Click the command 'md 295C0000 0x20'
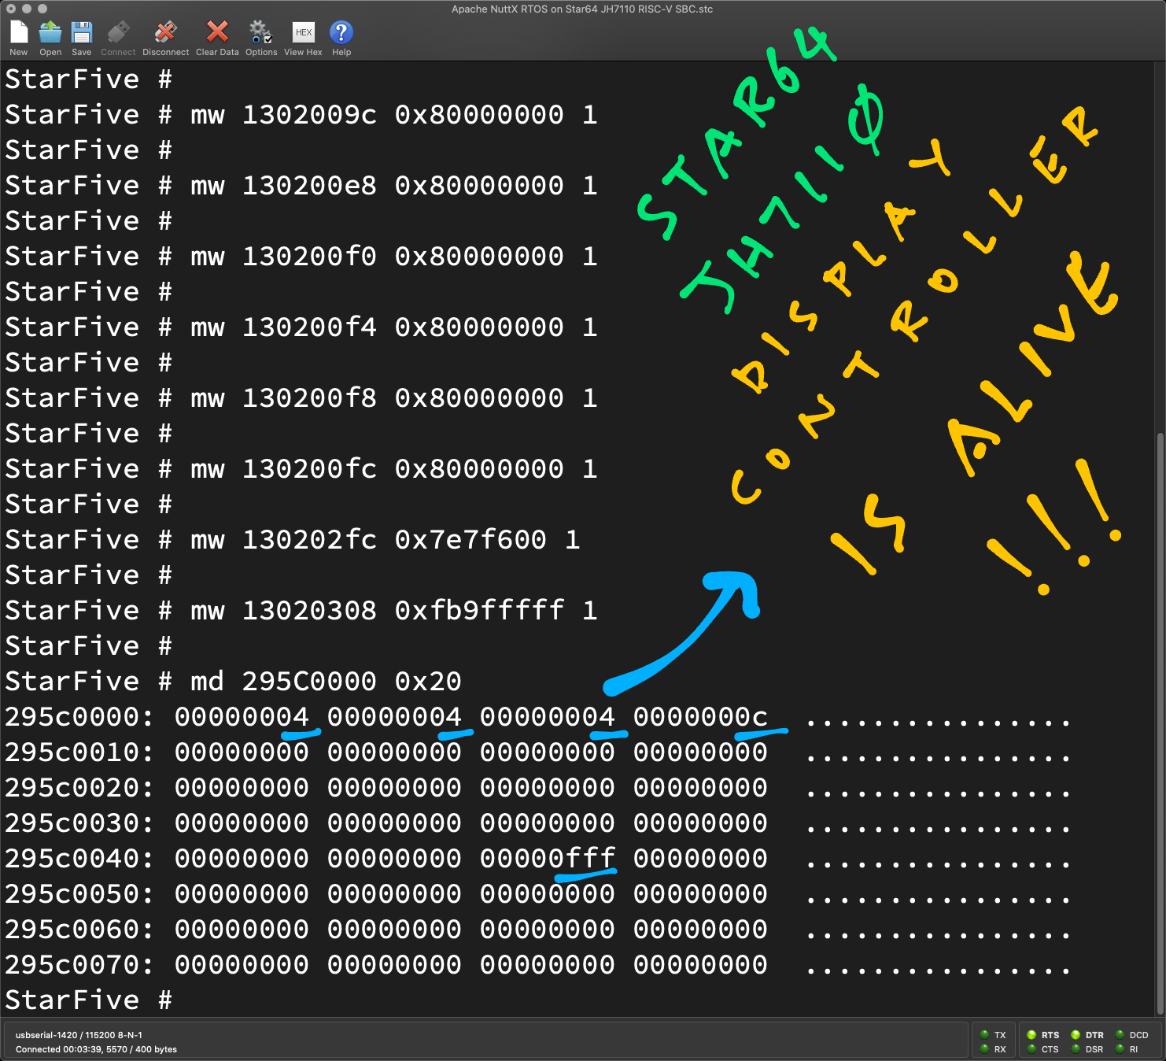The height and width of the screenshot is (1061, 1166). [326, 682]
